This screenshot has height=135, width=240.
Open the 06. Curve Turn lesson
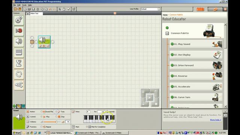pyautogui.click(x=196, y=97)
